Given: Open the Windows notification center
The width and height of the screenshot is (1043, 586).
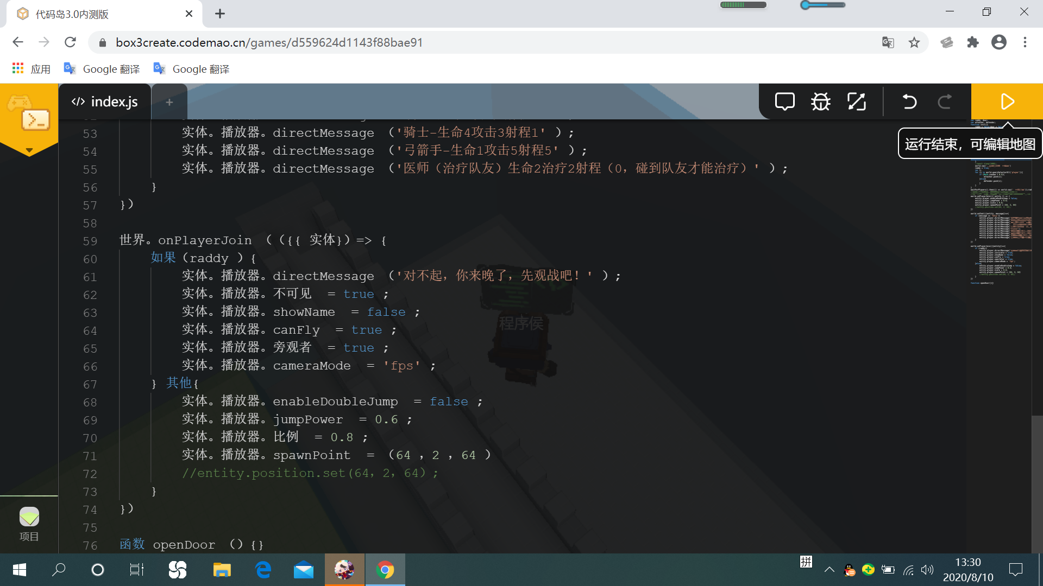Looking at the screenshot, I should (1015, 570).
